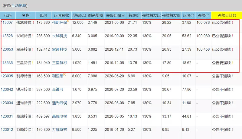This screenshot has width=242, height=139.
Task: Open bond code 123034
Action: coord(7,103)
